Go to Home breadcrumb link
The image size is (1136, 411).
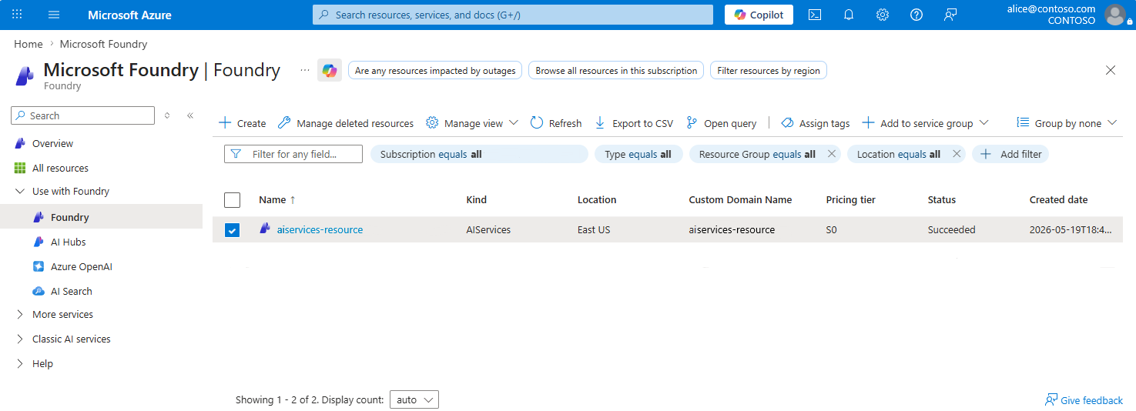point(28,44)
